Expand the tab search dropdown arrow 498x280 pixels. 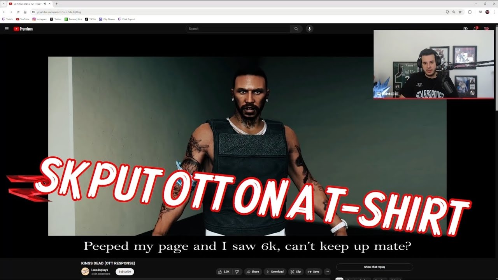coord(3,3)
